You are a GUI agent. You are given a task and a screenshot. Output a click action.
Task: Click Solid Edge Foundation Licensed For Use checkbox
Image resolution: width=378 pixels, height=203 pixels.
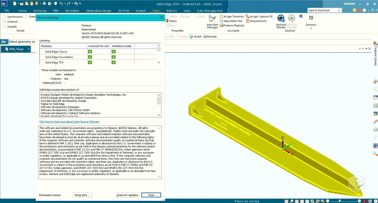coord(90,57)
